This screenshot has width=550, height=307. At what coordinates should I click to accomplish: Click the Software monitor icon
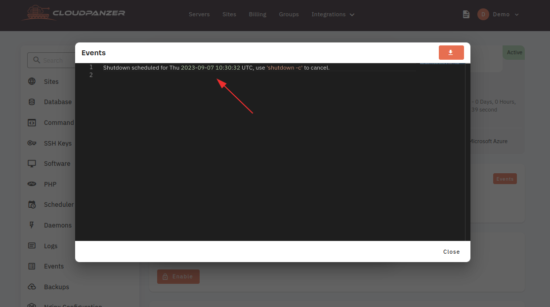pyautogui.click(x=32, y=164)
